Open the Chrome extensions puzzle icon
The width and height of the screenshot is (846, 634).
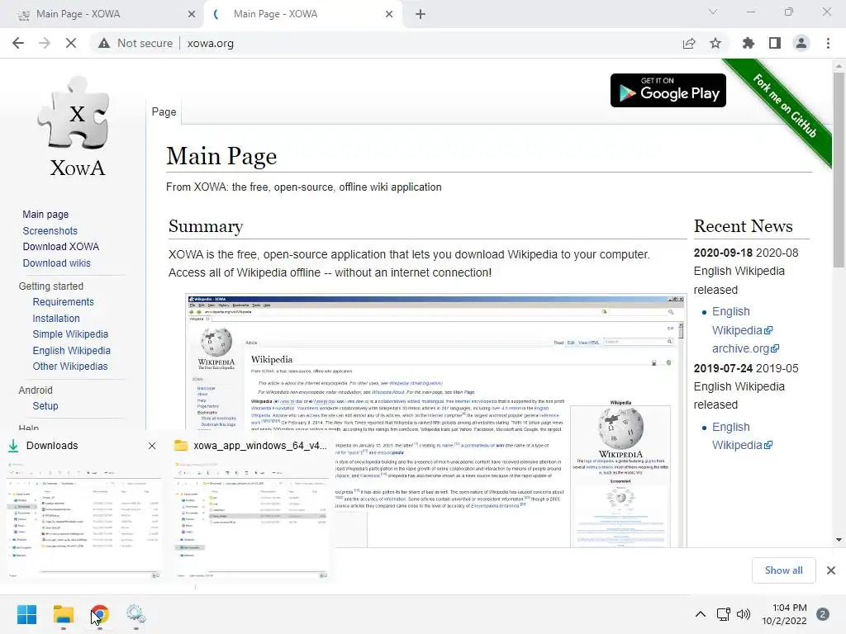tap(749, 43)
